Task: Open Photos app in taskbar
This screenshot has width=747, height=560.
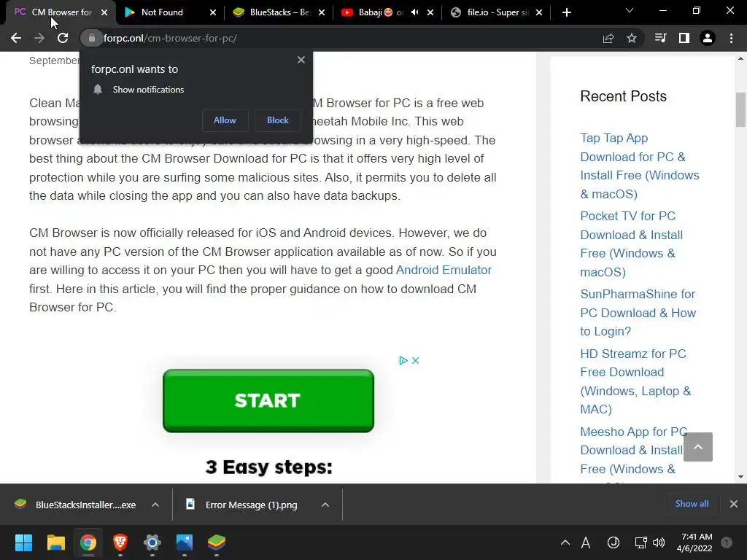Action: coord(185,542)
